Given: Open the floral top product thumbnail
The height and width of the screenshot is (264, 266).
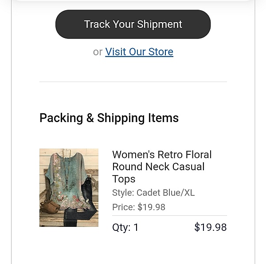Looking at the screenshot, I should tap(69, 187).
